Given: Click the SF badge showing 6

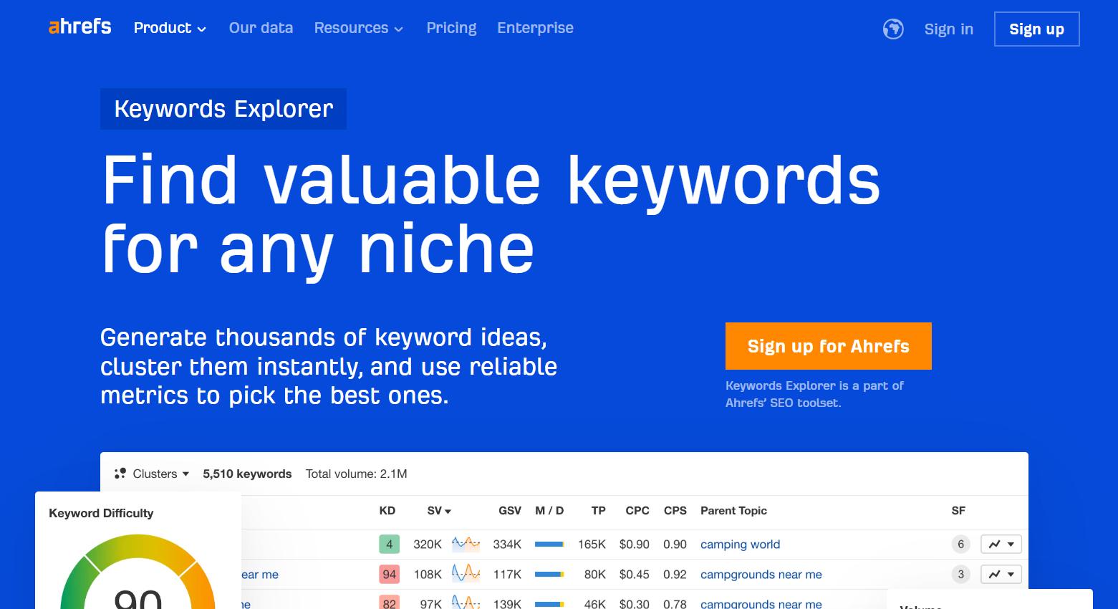Looking at the screenshot, I should point(961,545).
